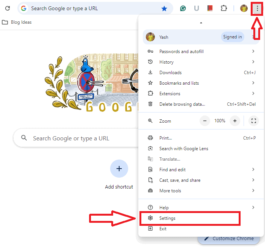Expand the Passwords and autofill chevron

[253, 51]
